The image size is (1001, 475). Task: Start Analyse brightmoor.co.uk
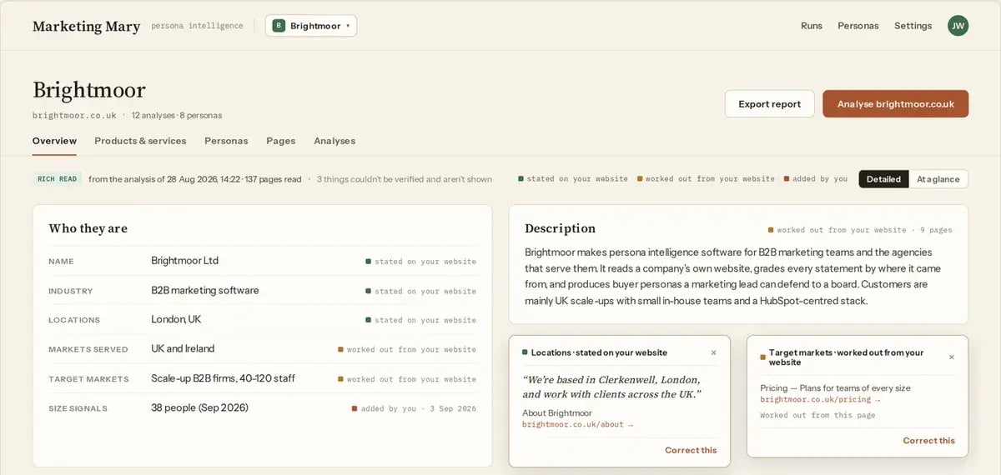[x=895, y=104]
